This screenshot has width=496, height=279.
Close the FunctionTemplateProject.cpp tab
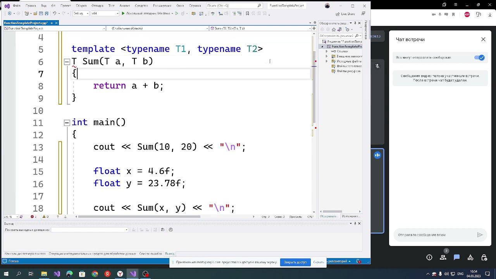(x=56, y=23)
